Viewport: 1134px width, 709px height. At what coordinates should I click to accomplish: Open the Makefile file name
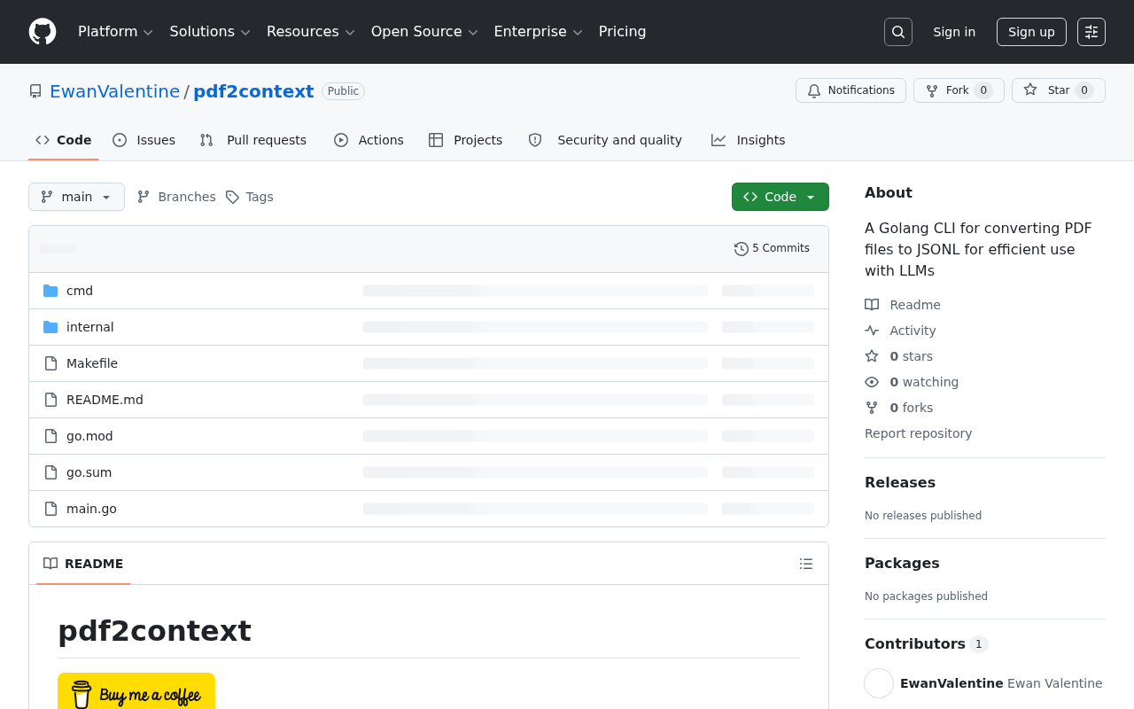point(92,363)
